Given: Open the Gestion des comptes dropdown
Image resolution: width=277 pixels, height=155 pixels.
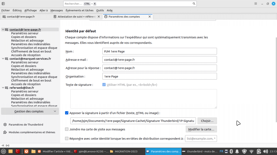Looking at the screenshot, I should click(x=30, y=111).
